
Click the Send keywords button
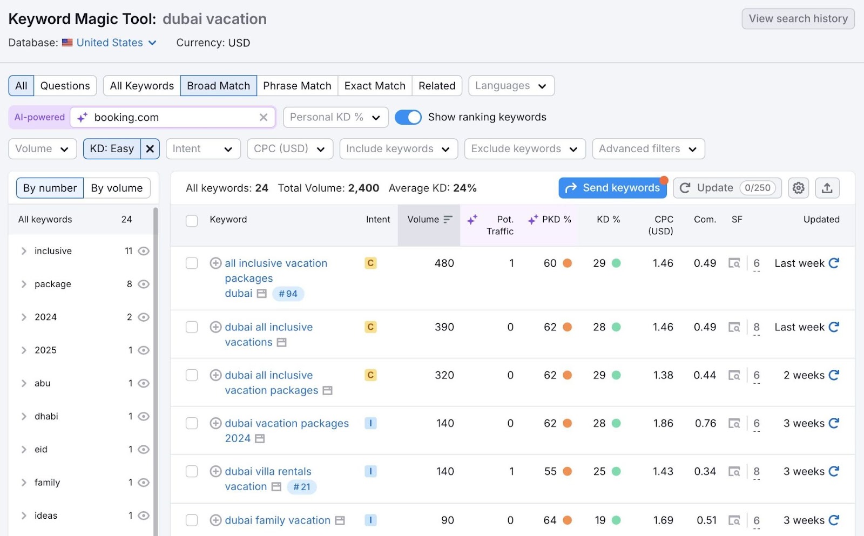[x=612, y=188]
